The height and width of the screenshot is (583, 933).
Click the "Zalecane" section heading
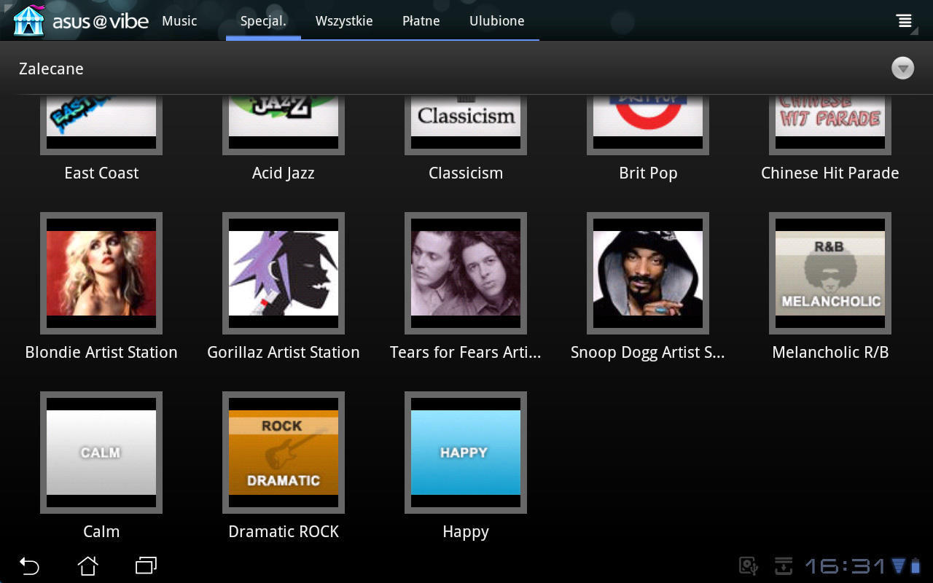(51, 69)
